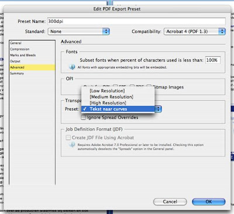
Task: Click the Cancel button
Action: pos(170,202)
